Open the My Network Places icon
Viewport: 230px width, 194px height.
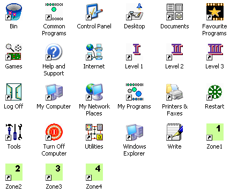[x=94, y=92]
